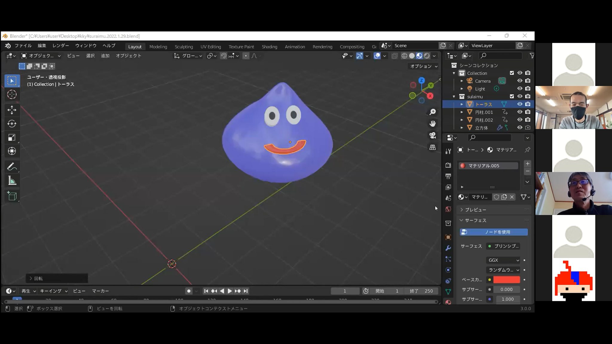612x344 pixels.
Task: Click the ノードを使用 button
Action: tap(494, 232)
